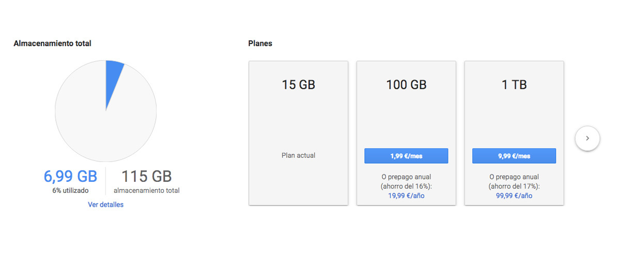Viewport: 620px width, 262px height.
Task: Click the Planes section heading
Action: click(x=260, y=43)
